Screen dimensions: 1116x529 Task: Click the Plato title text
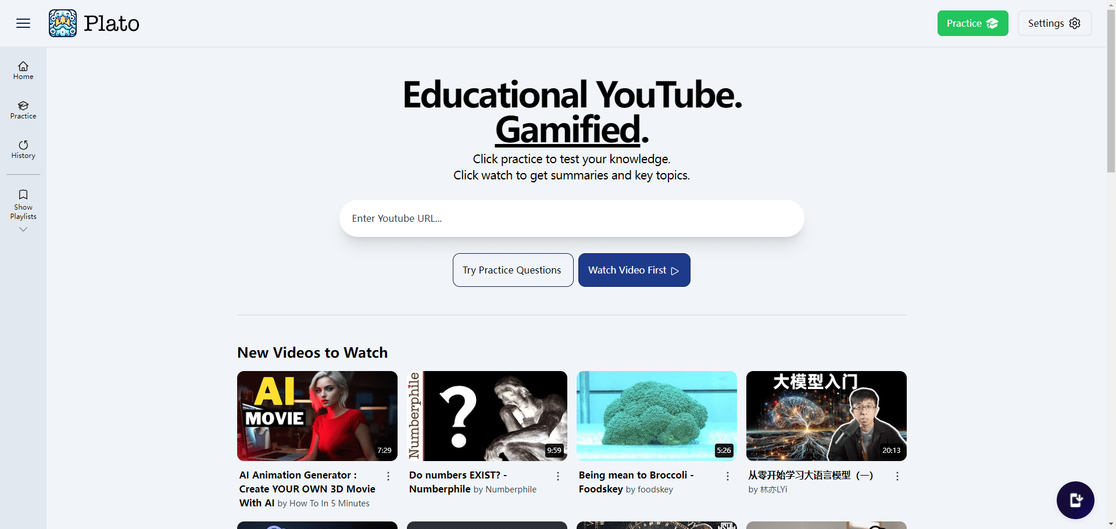pyautogui.click(x=112, y=23)
